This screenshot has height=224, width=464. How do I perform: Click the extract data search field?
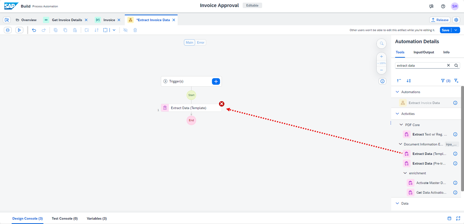tap(420, 65)
